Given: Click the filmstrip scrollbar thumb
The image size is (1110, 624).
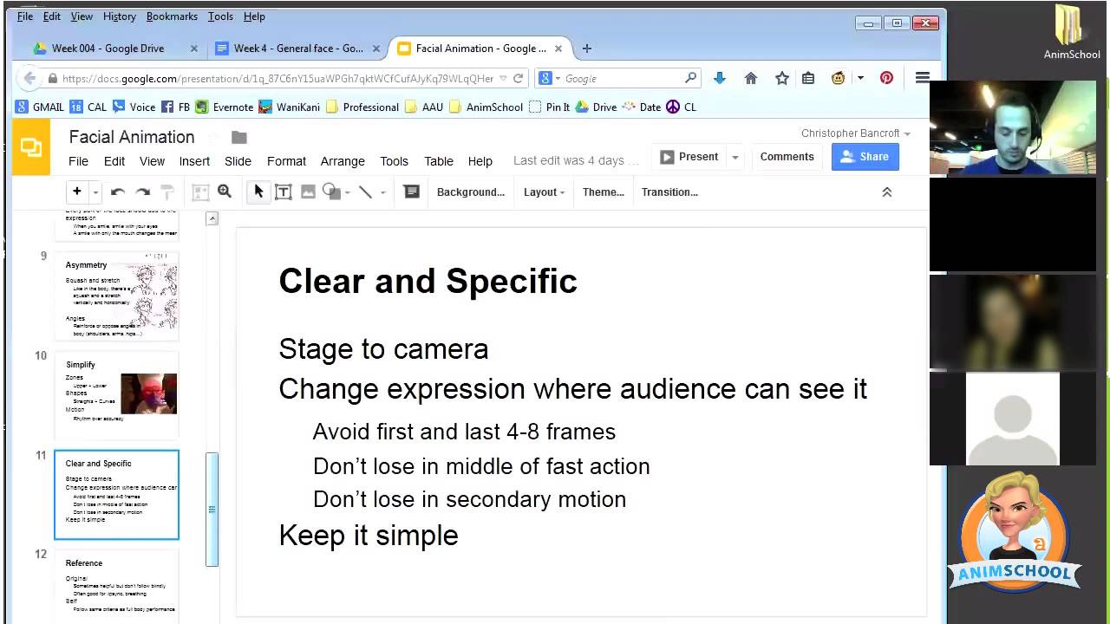Looking at the screenshot, I should pyautogui.click(x=212, y=510).
